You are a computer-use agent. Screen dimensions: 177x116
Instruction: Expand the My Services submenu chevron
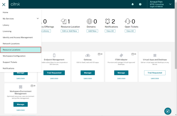pos(38,19)
